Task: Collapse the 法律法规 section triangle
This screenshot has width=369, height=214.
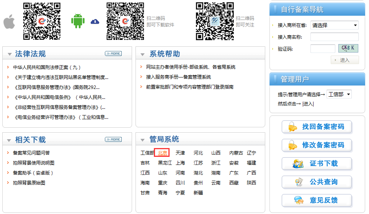Action: tap(10, 54)
